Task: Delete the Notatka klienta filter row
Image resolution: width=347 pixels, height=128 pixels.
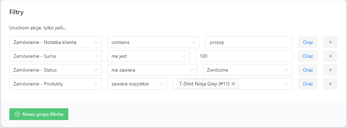Action: 330,42
